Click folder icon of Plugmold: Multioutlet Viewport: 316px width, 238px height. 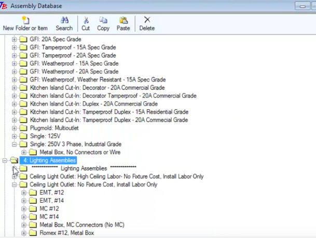[23, 128]
